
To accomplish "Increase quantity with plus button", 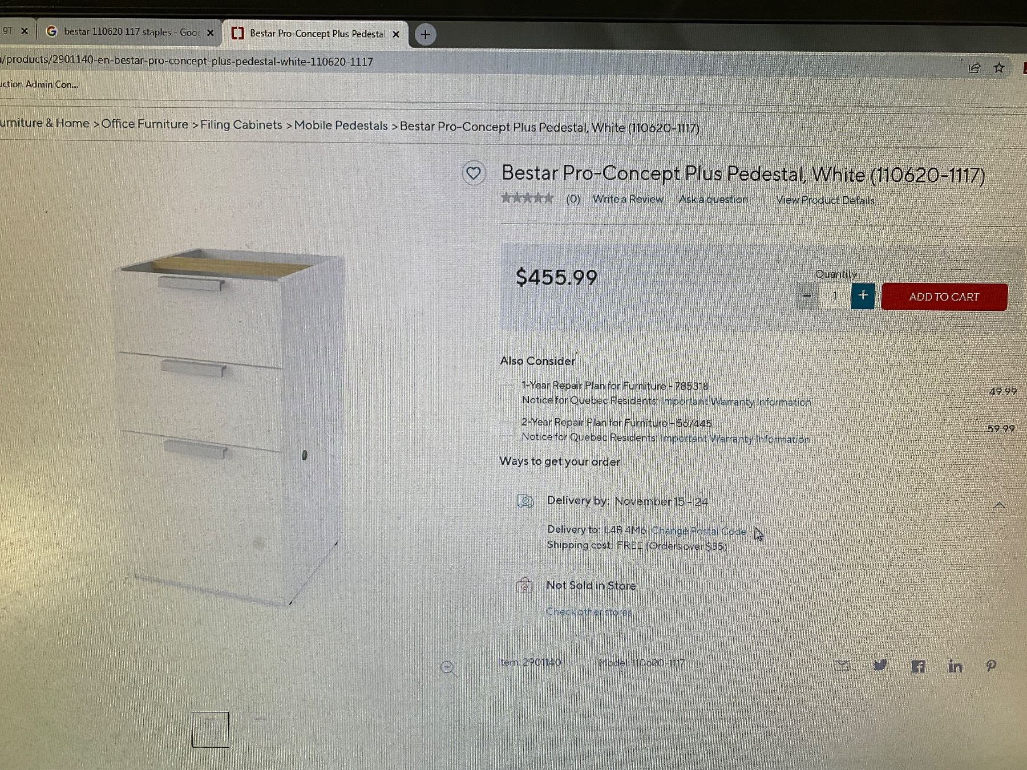I will [863, 295].
